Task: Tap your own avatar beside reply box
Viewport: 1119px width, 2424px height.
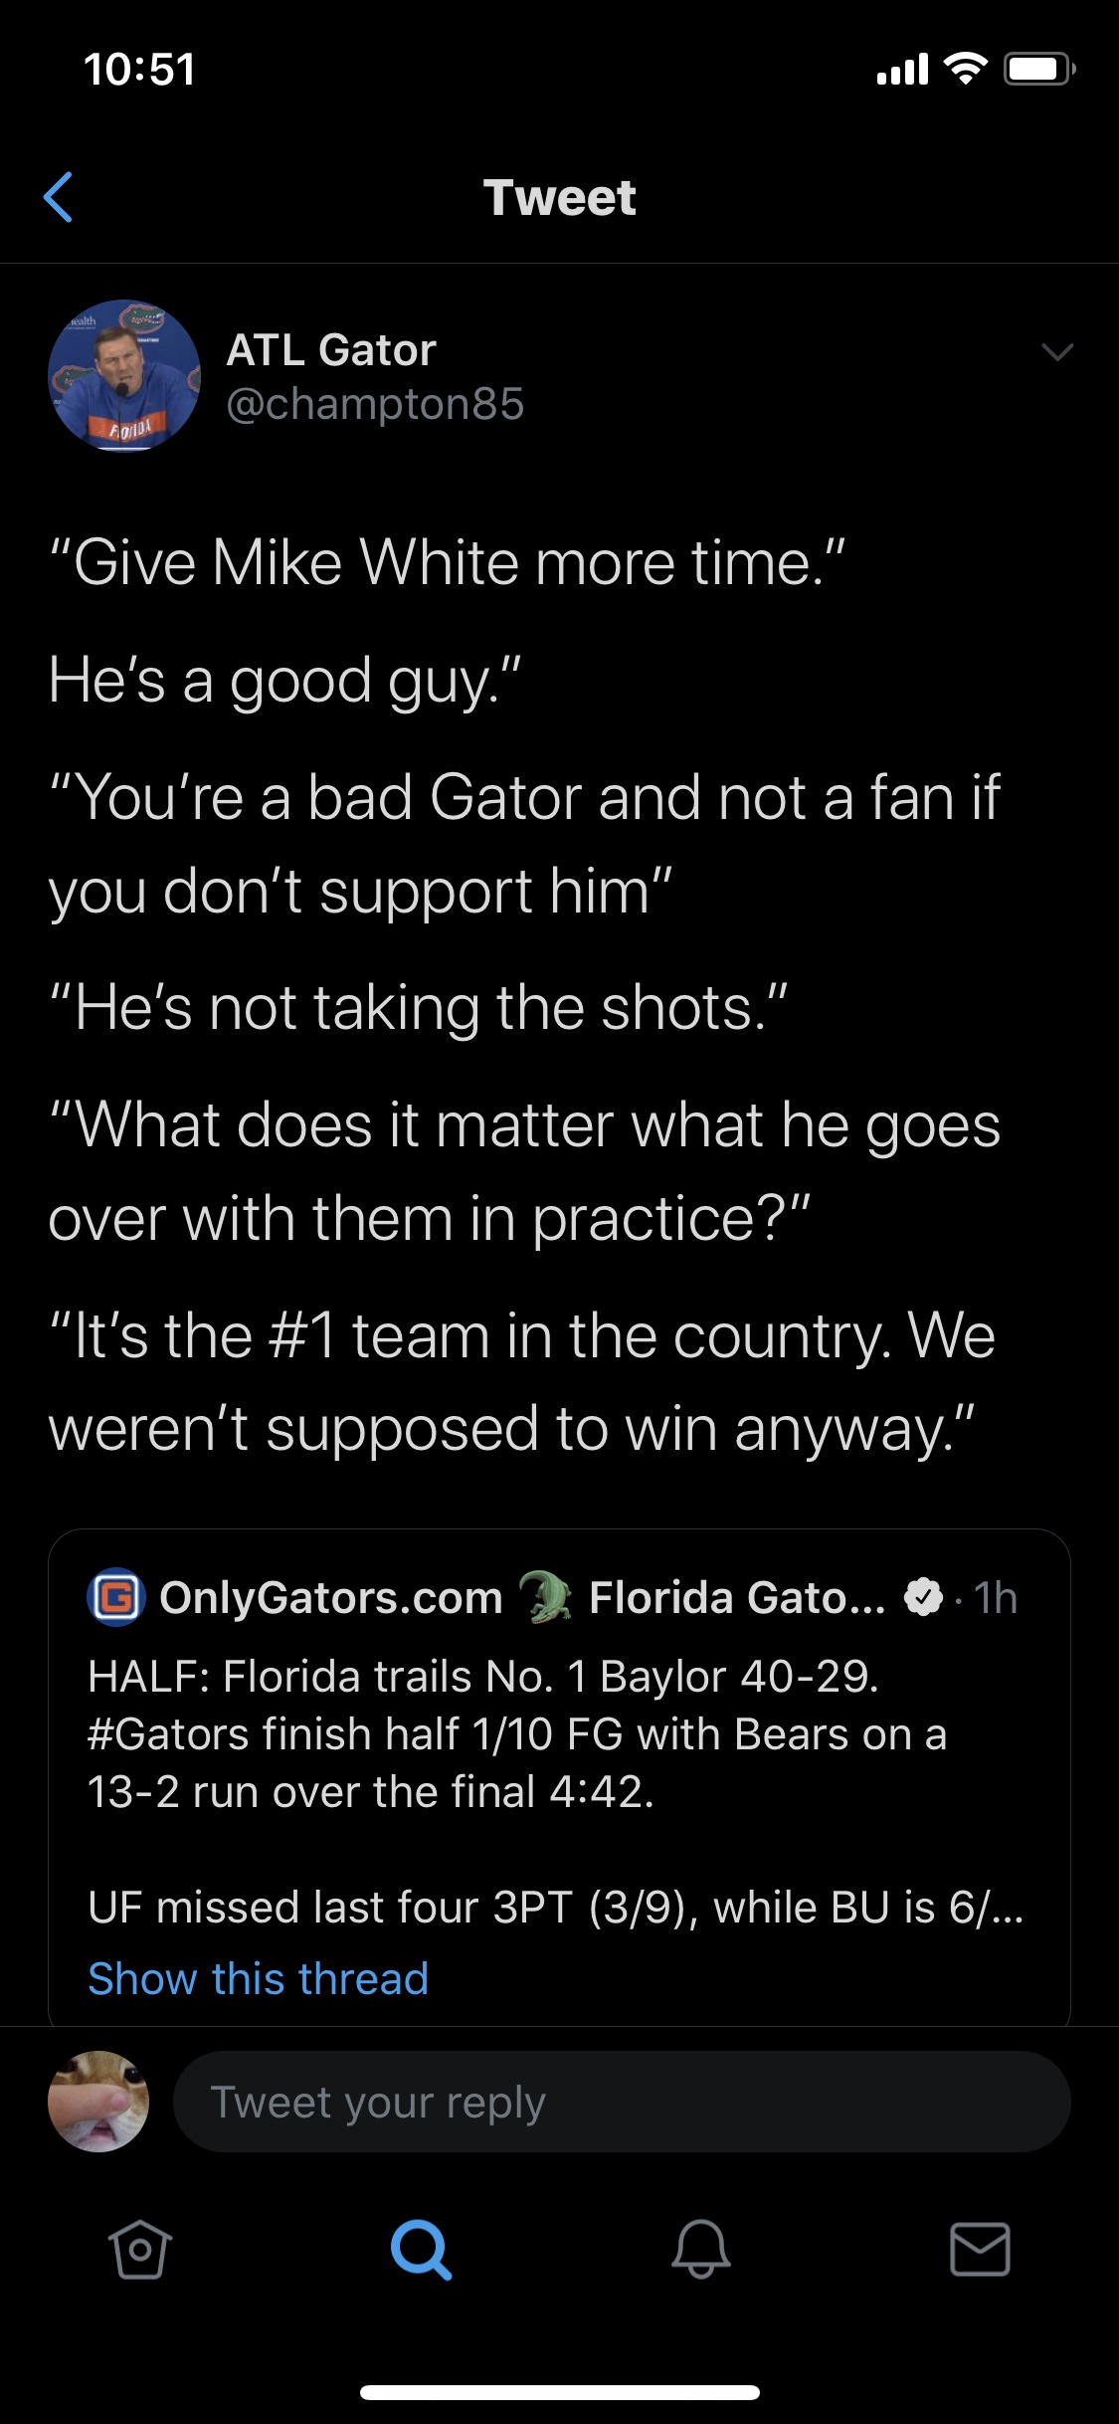Action: (98, 2102)
